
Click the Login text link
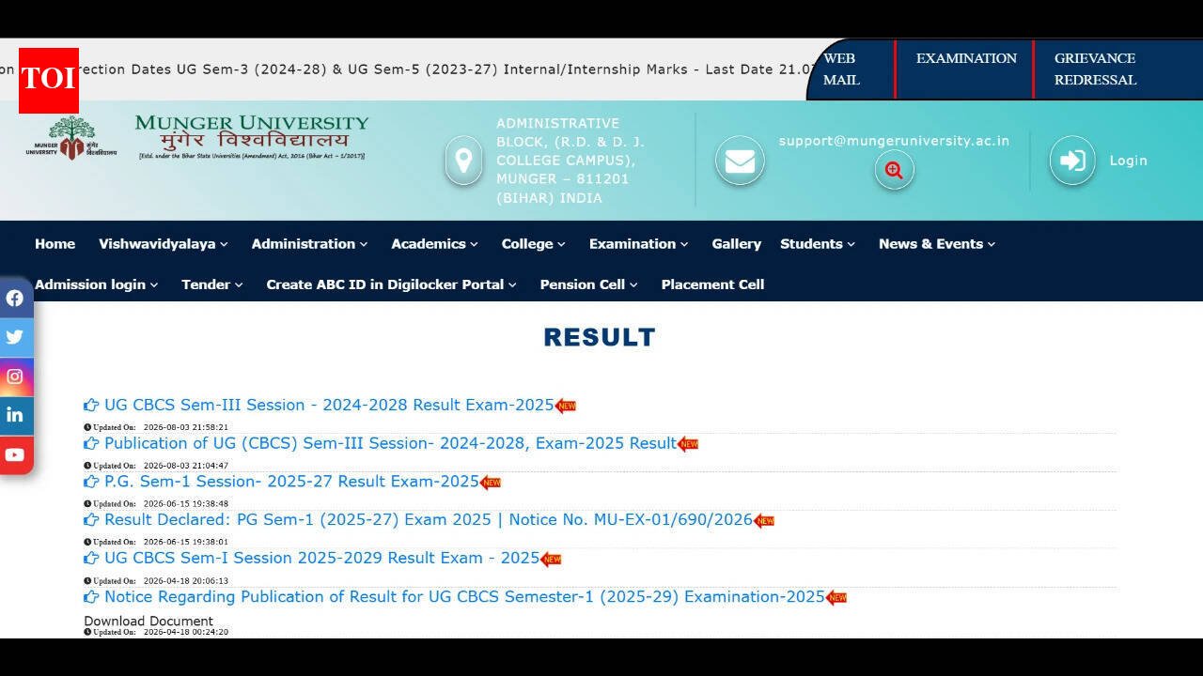pos(1128,161)
